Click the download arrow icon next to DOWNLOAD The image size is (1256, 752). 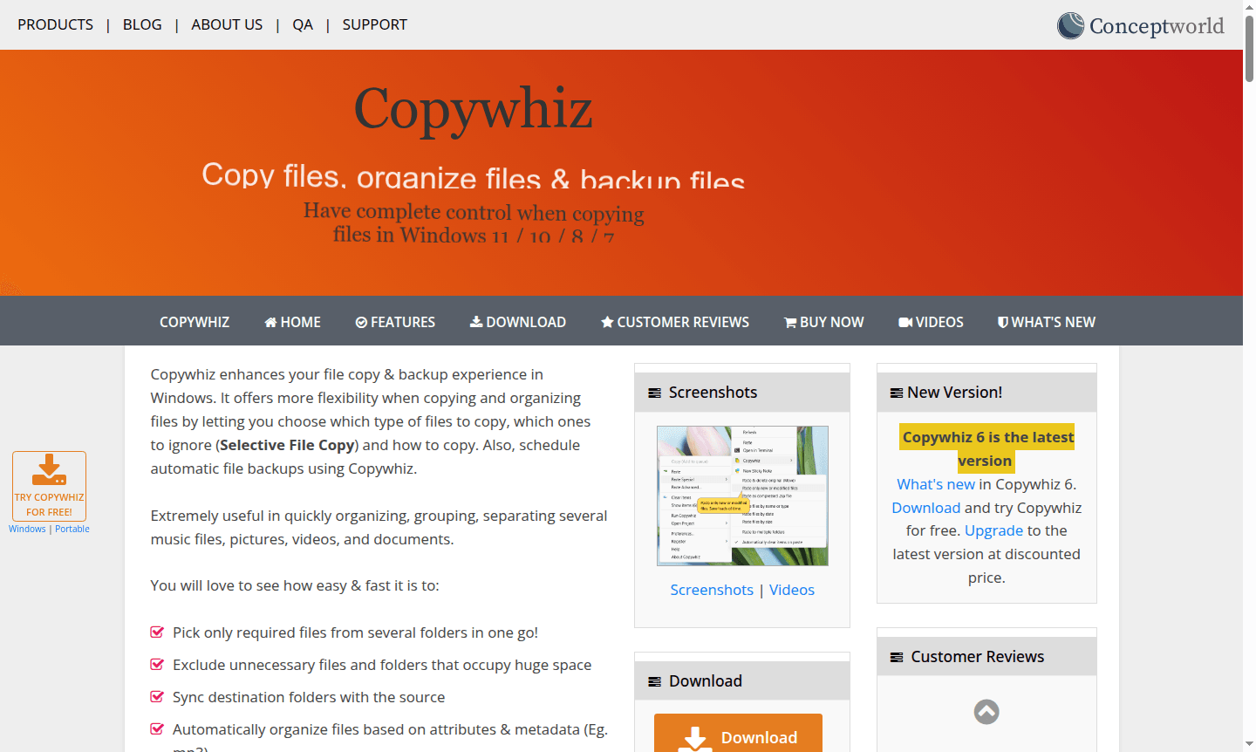[474, 322]
